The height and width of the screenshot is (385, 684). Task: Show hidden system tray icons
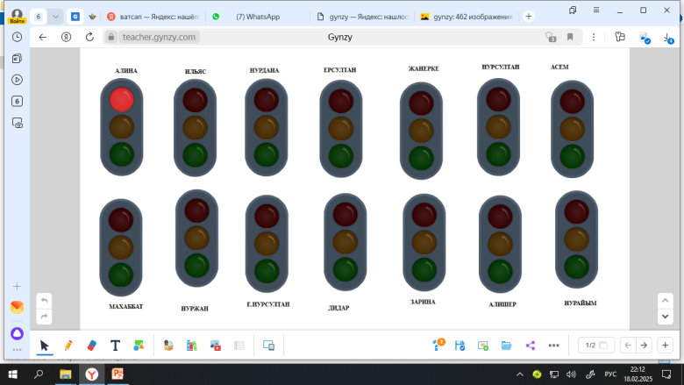(520, 374)
